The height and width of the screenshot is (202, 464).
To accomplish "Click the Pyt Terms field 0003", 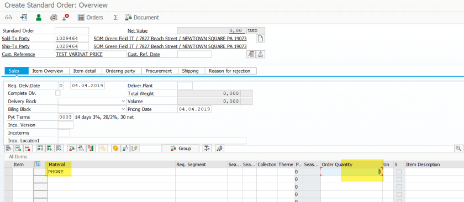I will coord(66,117).
